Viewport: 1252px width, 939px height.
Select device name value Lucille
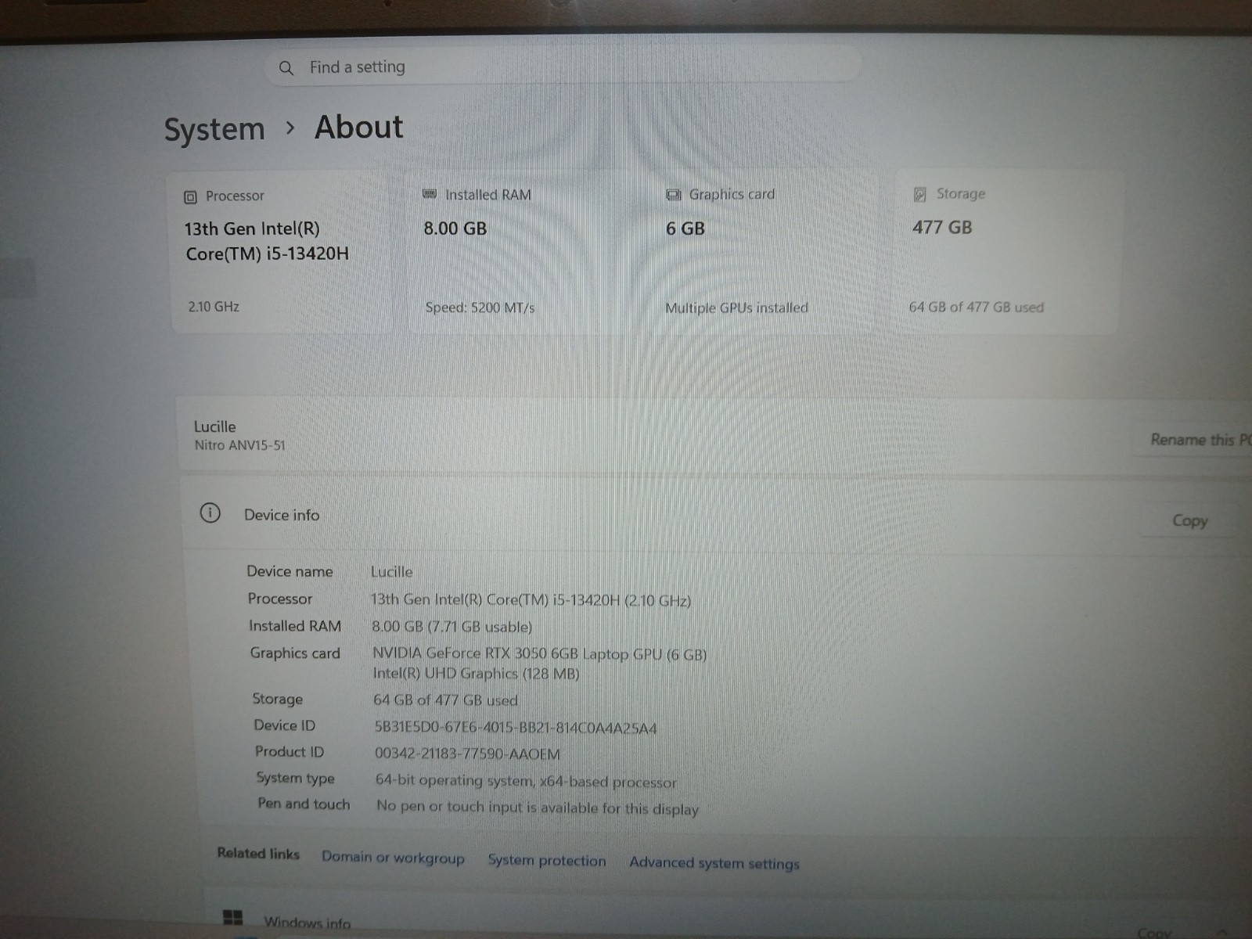(391, 572)
